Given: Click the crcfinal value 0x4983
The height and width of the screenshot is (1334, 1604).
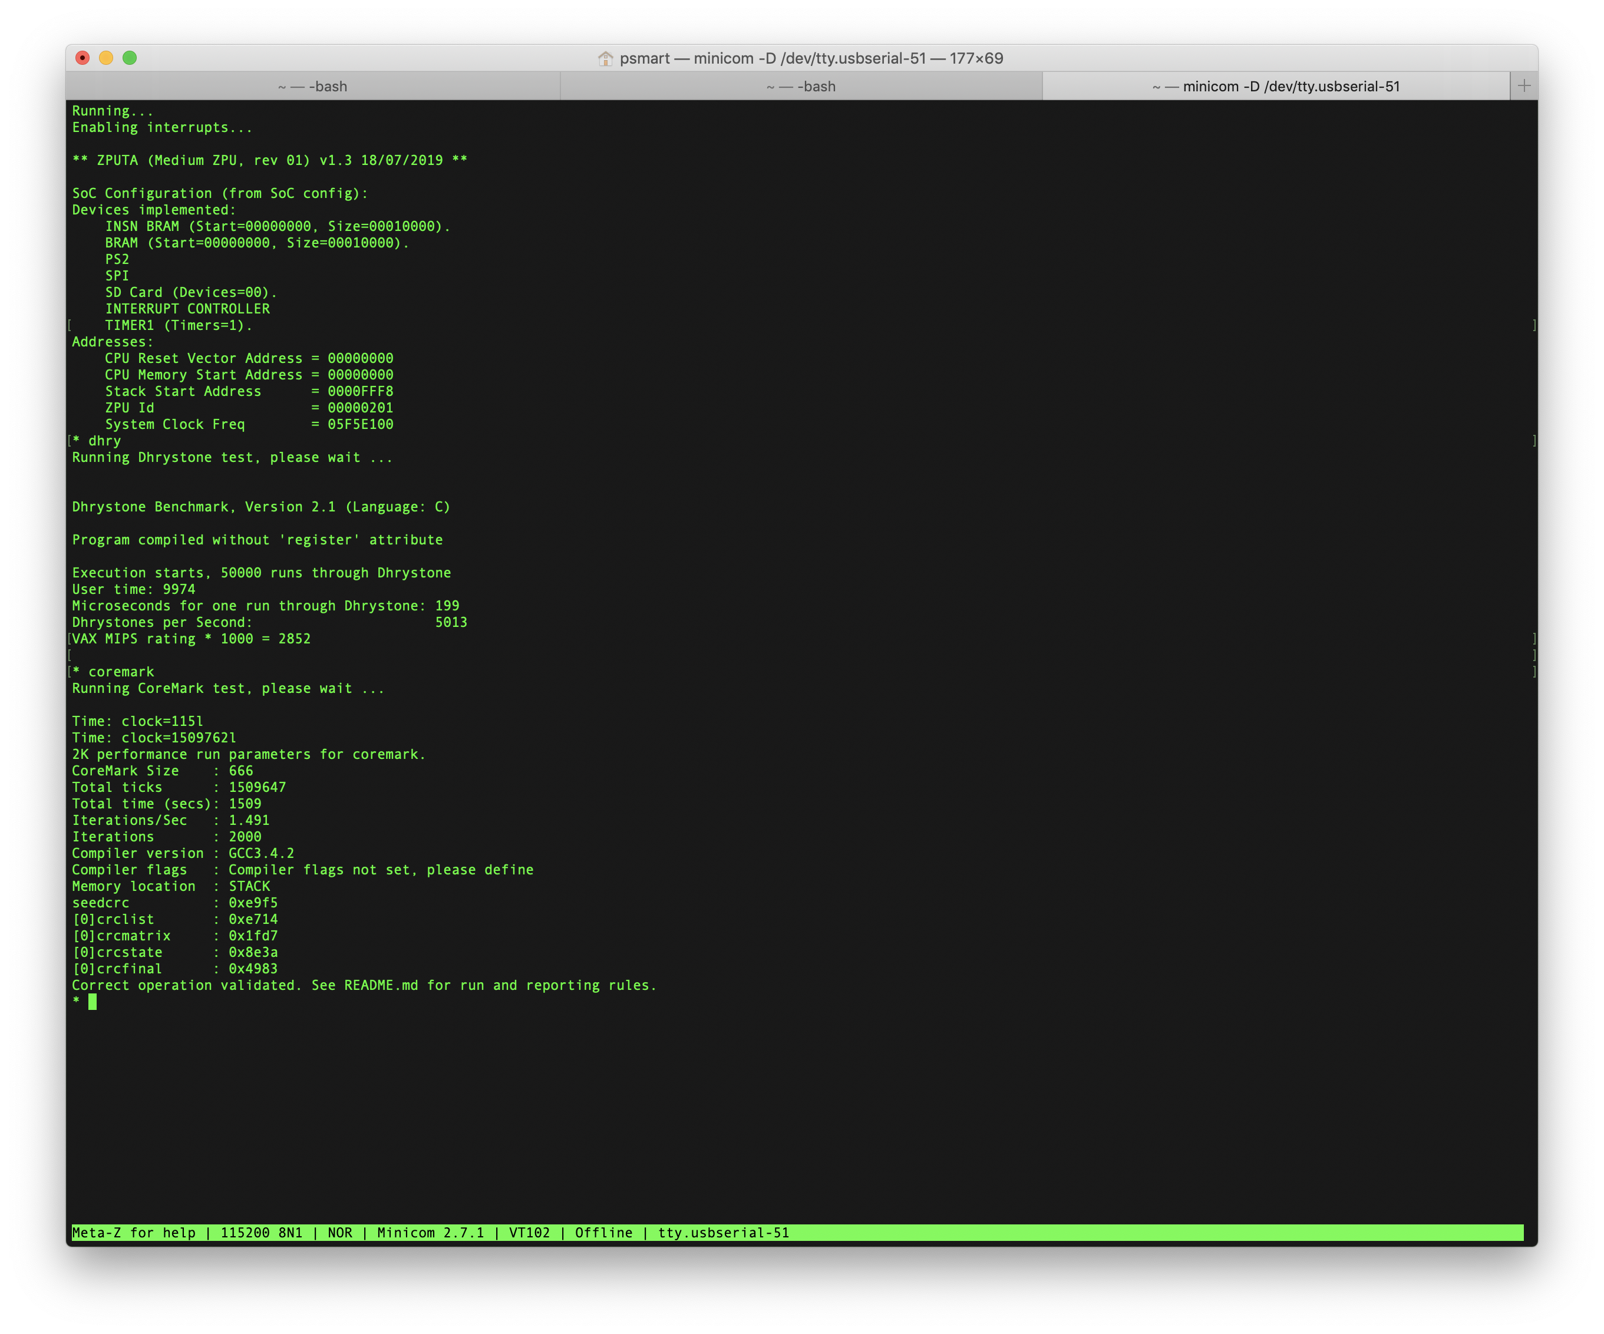Looking at the screenshot, I should click(253, 968).
